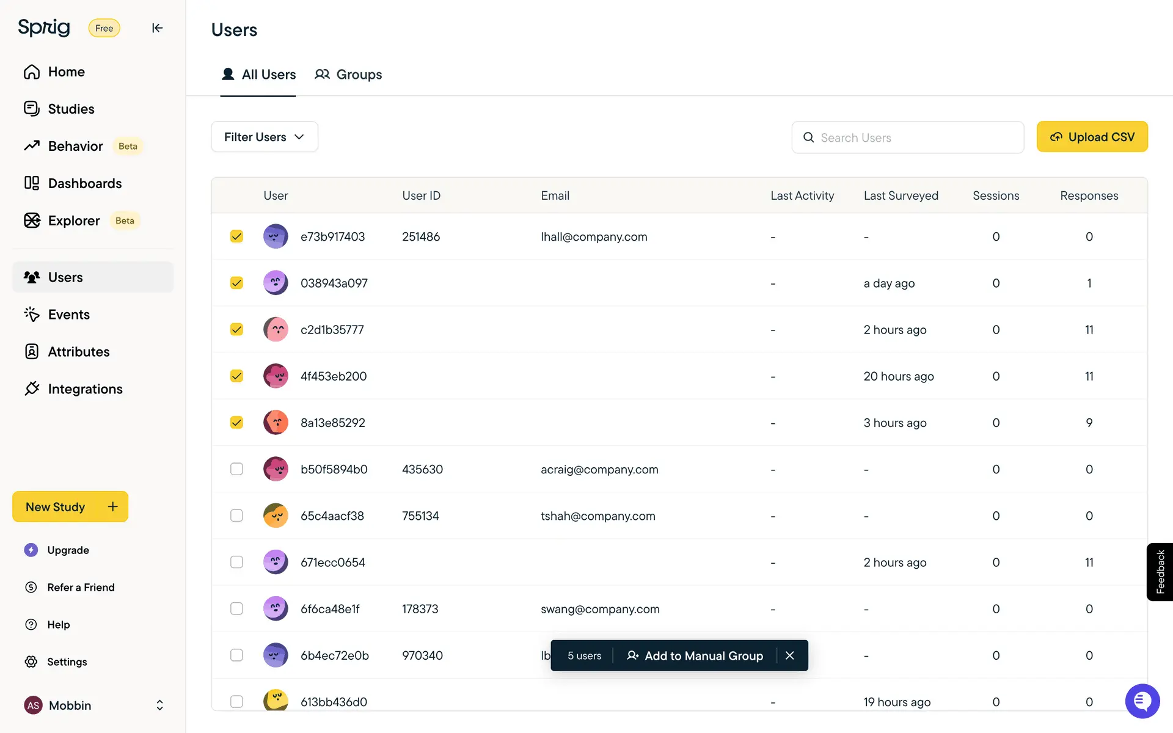Uncheck user e73b917403 checkbox
This screenshot has height=733, width=1173.
(236, 236)
